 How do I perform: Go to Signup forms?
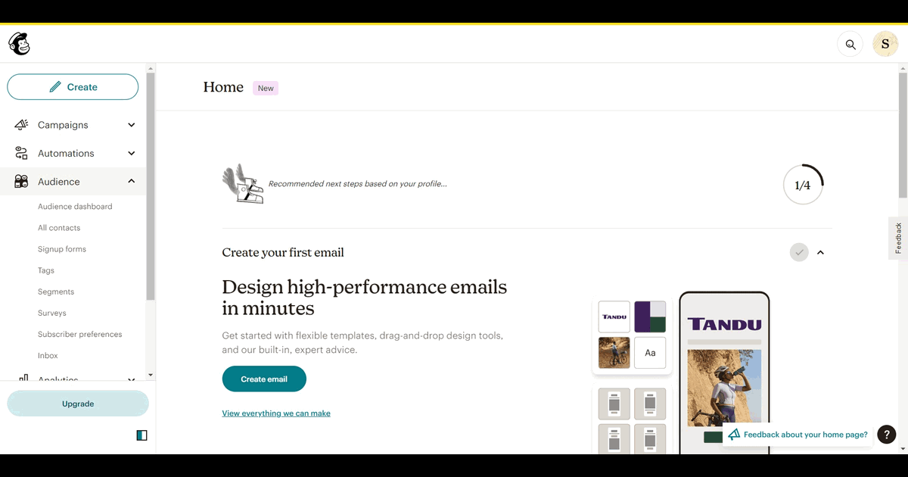click(62, 249)
